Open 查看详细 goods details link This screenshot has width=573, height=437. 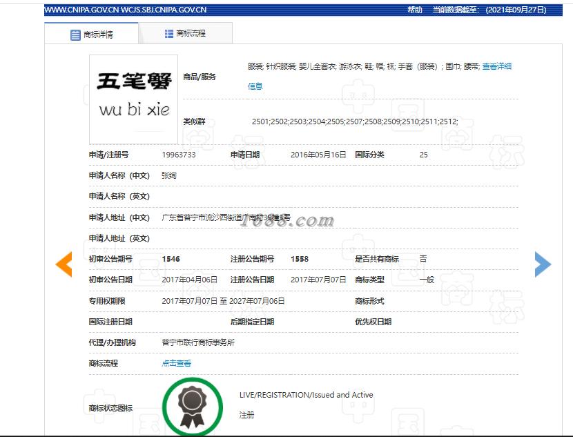click(496, 66)
